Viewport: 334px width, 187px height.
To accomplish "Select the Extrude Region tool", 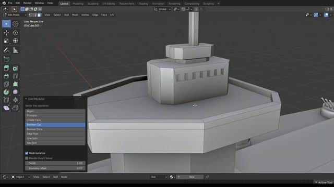I will click(x=6, y=68).
